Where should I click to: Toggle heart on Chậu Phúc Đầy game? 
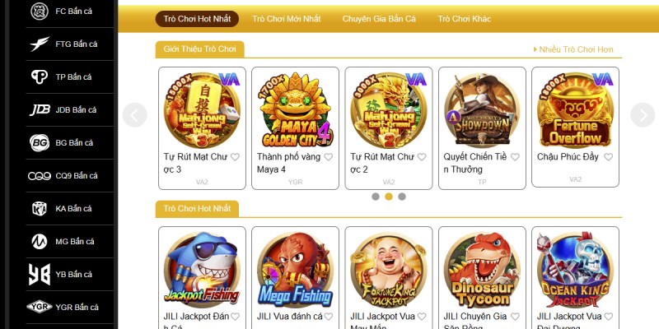[x=608, y=157]
